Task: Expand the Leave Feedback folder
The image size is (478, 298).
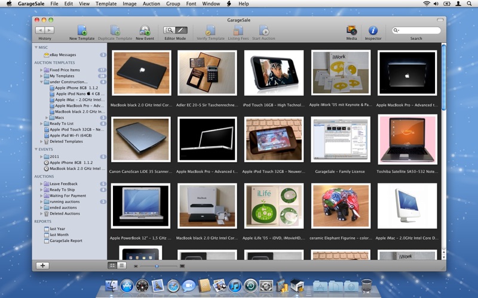Action: 41,184
